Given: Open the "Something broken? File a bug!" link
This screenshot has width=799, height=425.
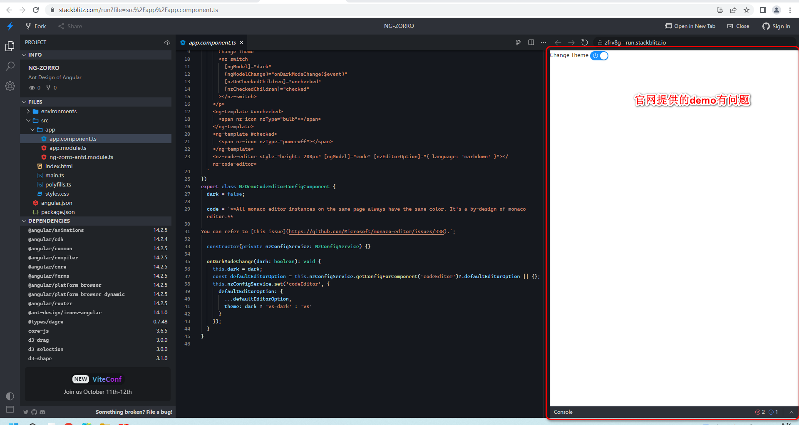Looking at the screenshot, I should click(134, 412).
